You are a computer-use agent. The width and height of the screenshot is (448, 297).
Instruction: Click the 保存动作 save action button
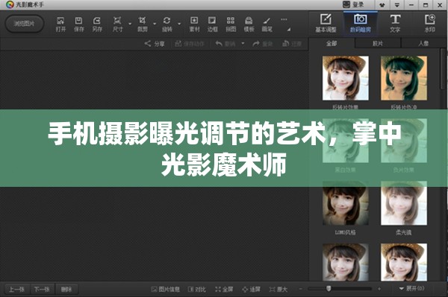pos(190,44)
